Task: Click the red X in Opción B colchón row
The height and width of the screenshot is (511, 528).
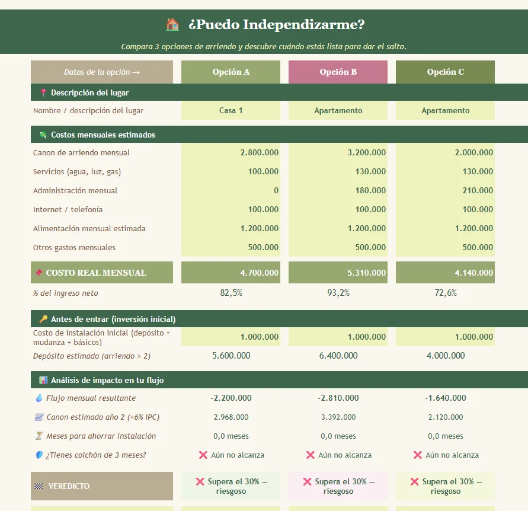Action: 310,455
